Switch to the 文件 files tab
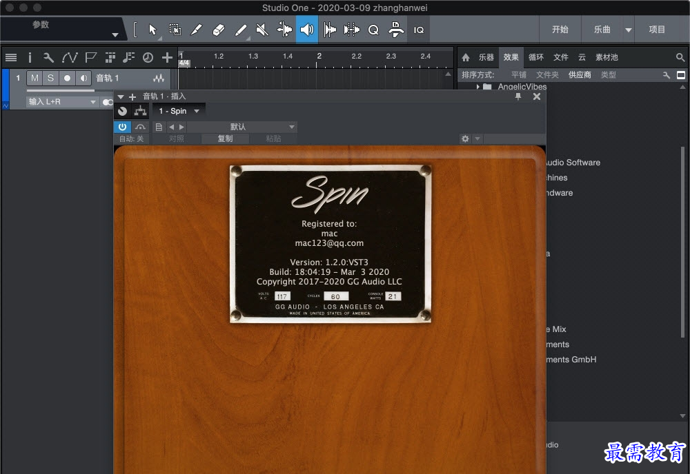690x474 pixels. point(560,57)
